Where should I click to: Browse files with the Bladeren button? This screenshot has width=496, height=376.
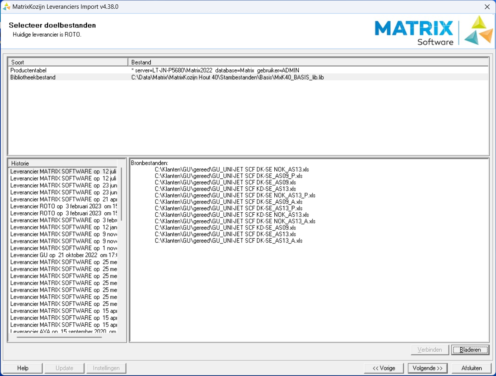point(470,350)
